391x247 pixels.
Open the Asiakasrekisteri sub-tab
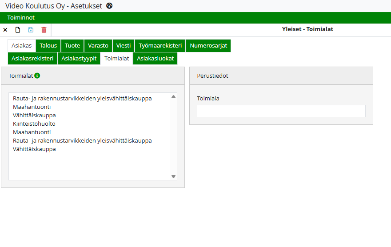pyautogui.click(x=32, y=59)
